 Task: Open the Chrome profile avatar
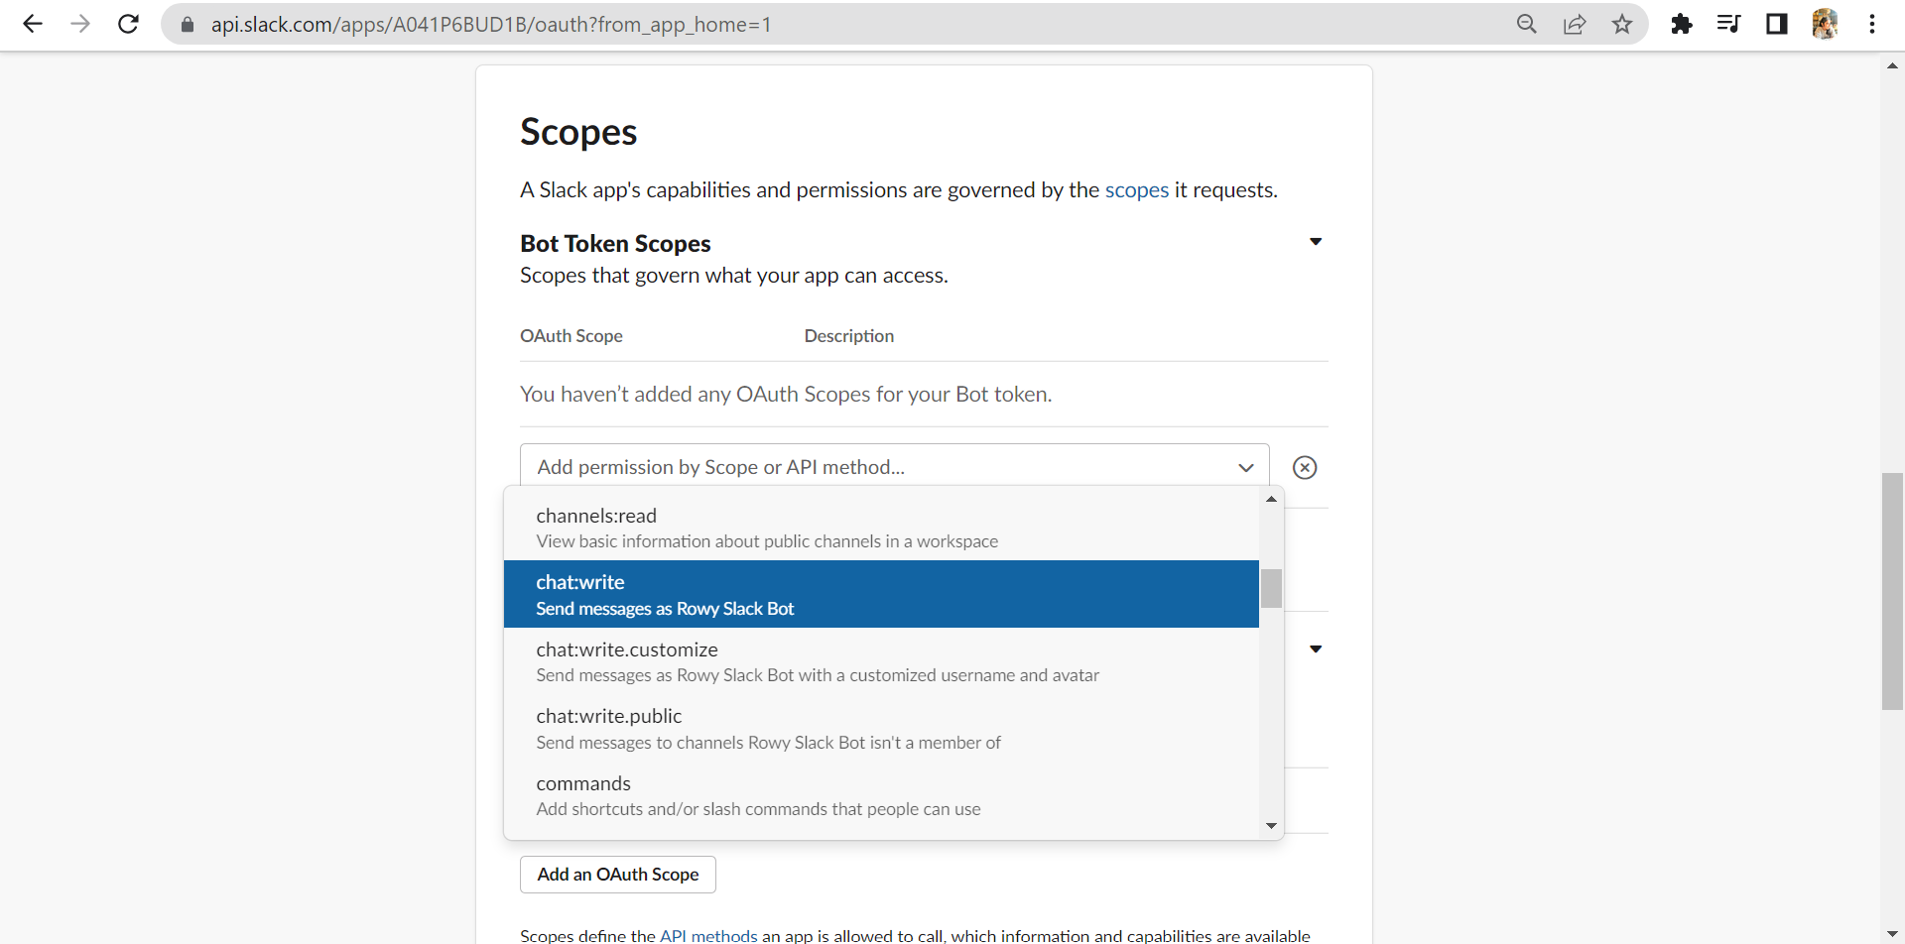(x=1825, y=24)
